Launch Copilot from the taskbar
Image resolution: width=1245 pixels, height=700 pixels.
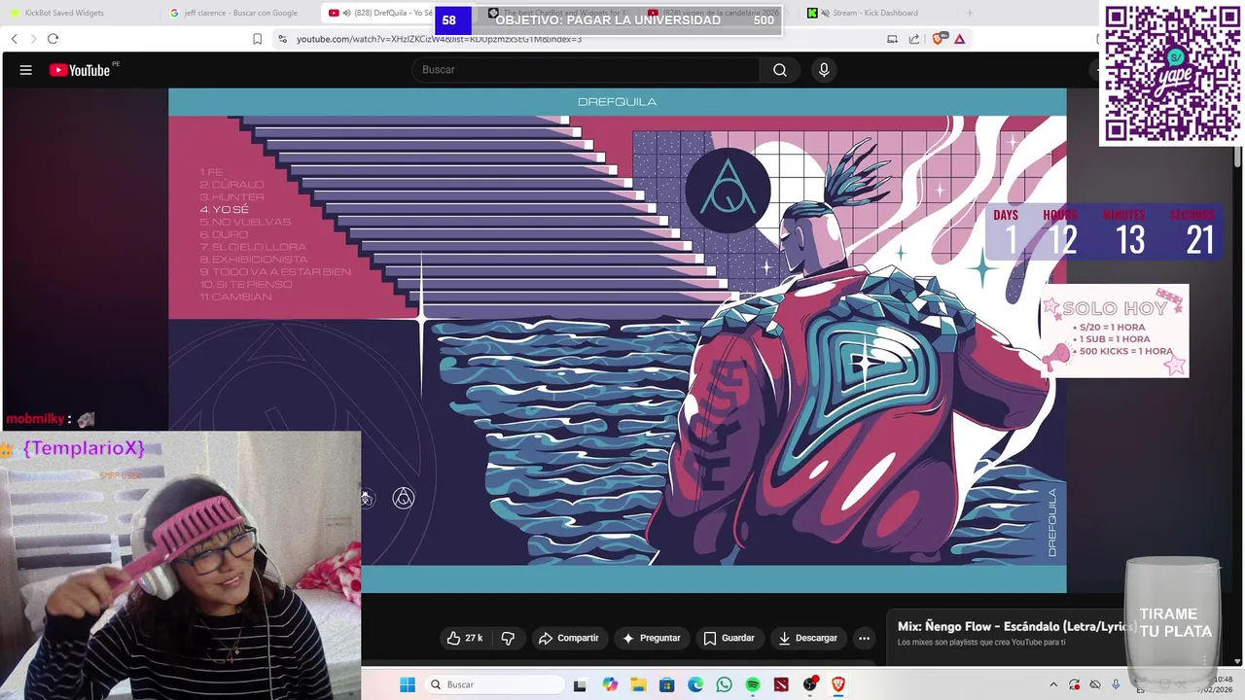[610, 684]
